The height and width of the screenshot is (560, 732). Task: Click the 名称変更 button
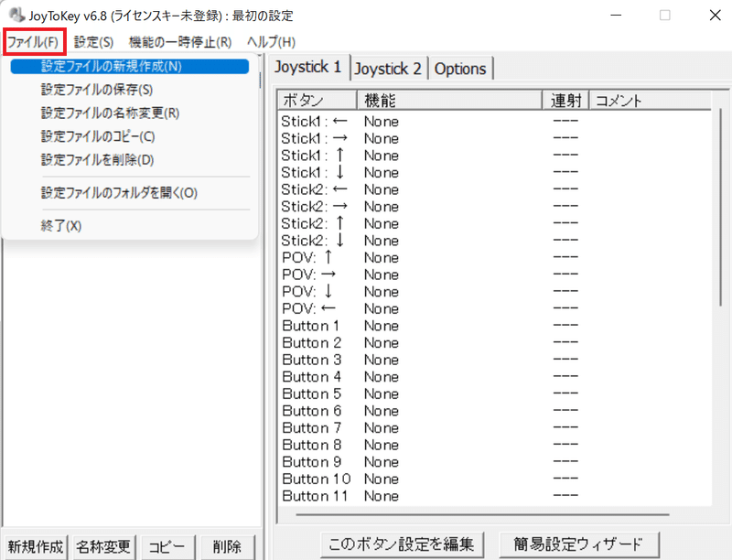[x=103, y=546]
